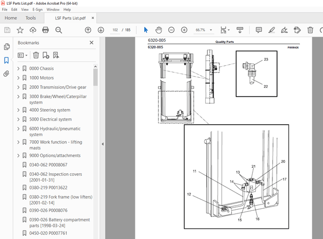Image resolution: width=323 pixels, height=239 pixels.
Task: Enable scrolling mode icon
Action: 240,30
